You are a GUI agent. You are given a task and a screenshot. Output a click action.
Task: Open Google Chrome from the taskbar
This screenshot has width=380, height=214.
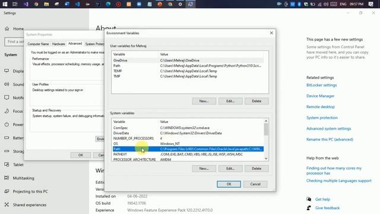pos(36,4)
